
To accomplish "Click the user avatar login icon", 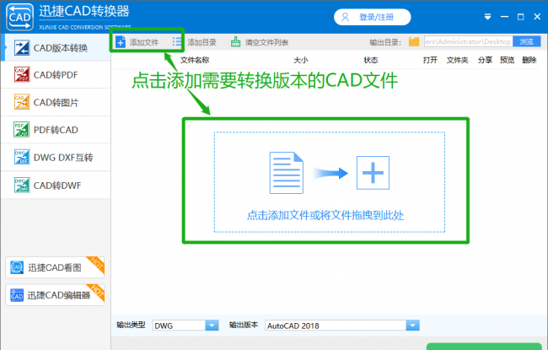I will (345, 17).
